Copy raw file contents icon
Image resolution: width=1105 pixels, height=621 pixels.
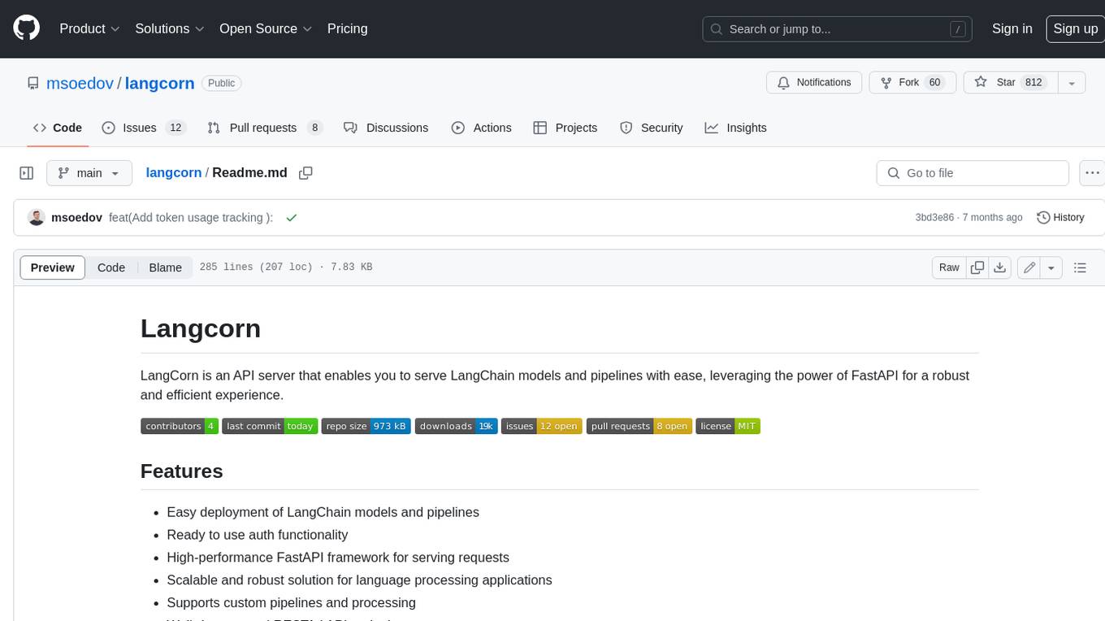click(977, 267)
